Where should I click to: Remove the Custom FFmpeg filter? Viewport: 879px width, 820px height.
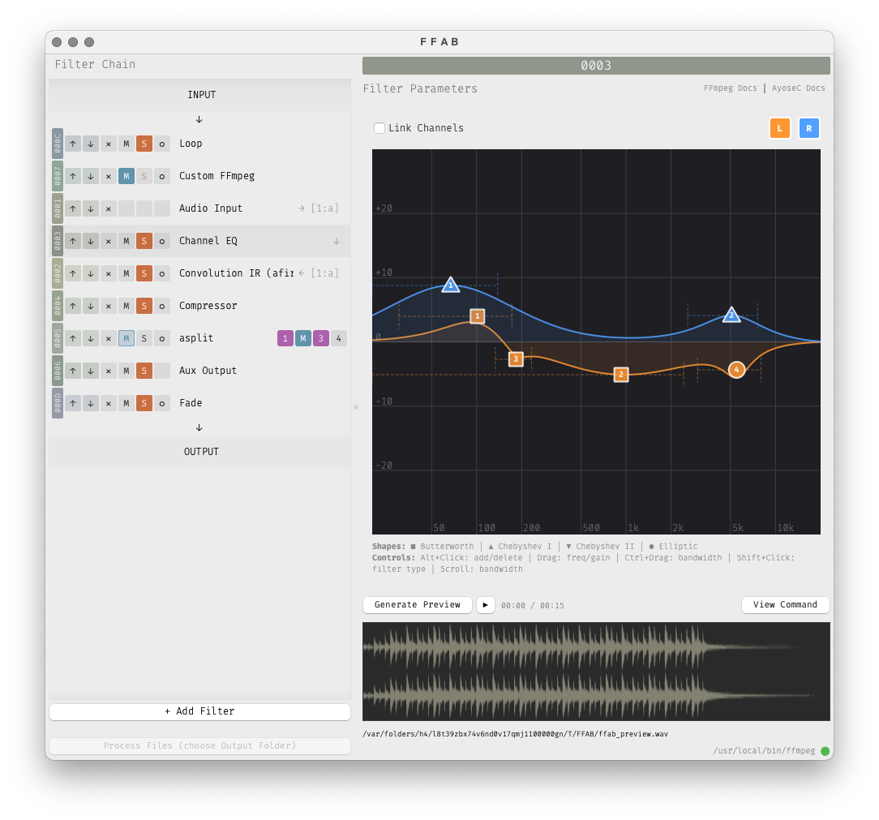click(x=109, y=176)
